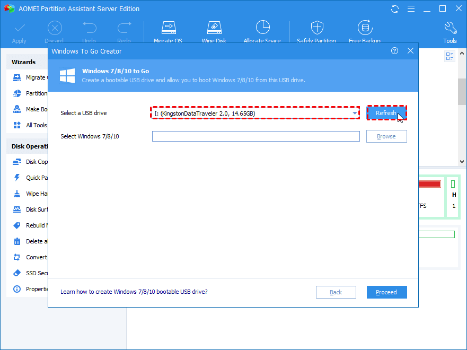Click the Delete all partitions trash icon
This screenshot has width=467, height=350.
point(17,241)
